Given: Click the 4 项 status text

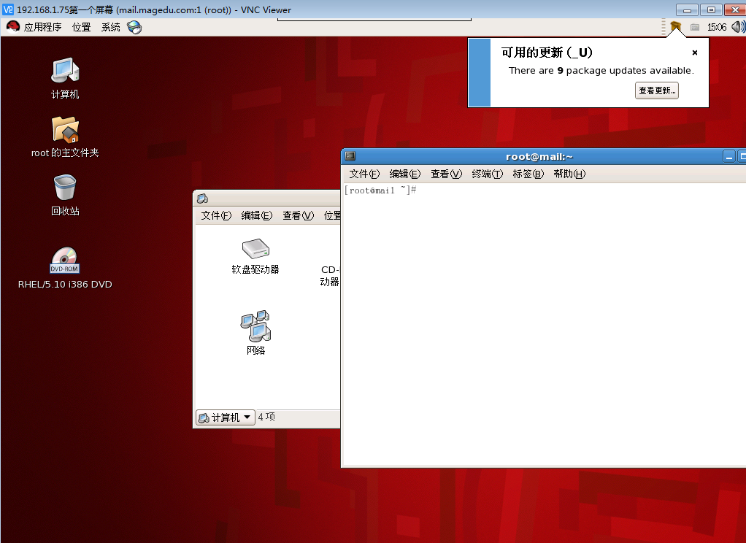Looking at the screenshot, I should [266, 417].
